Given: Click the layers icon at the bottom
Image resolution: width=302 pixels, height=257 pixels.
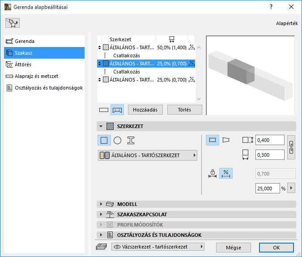Looking at the screenshot, I should (x=102, y=247).
